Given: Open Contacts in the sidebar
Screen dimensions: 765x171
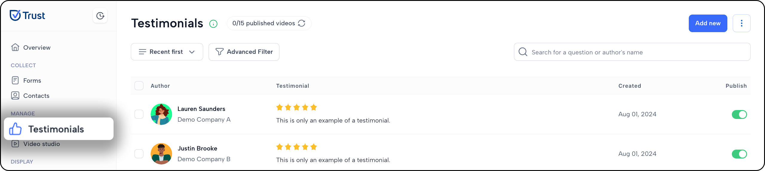Looking at the screenshot, I should pos(30,96).
